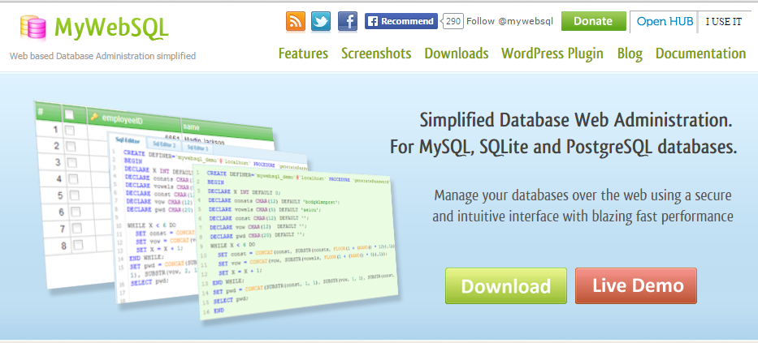Image resolution: width=758 pixels, height=343 pixels.
Task: Tick the row 6 checkbox in table illustration
Action: (x=76, y=212)
